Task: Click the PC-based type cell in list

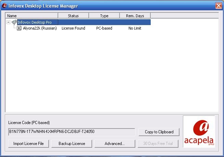Action: point(104,28)
